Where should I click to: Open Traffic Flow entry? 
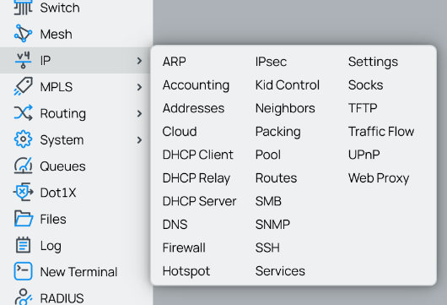(x=381, y=132)
